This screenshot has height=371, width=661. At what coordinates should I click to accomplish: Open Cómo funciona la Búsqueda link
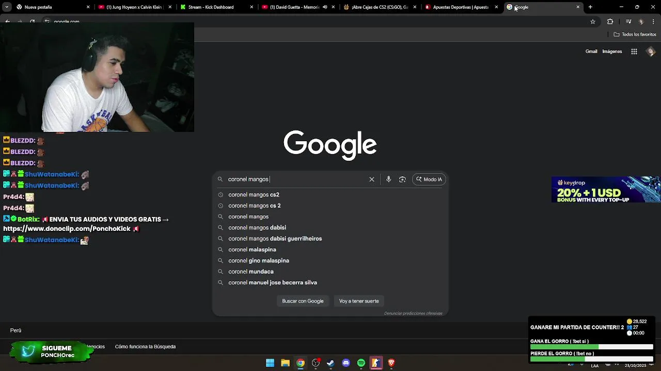click(145, 347)
